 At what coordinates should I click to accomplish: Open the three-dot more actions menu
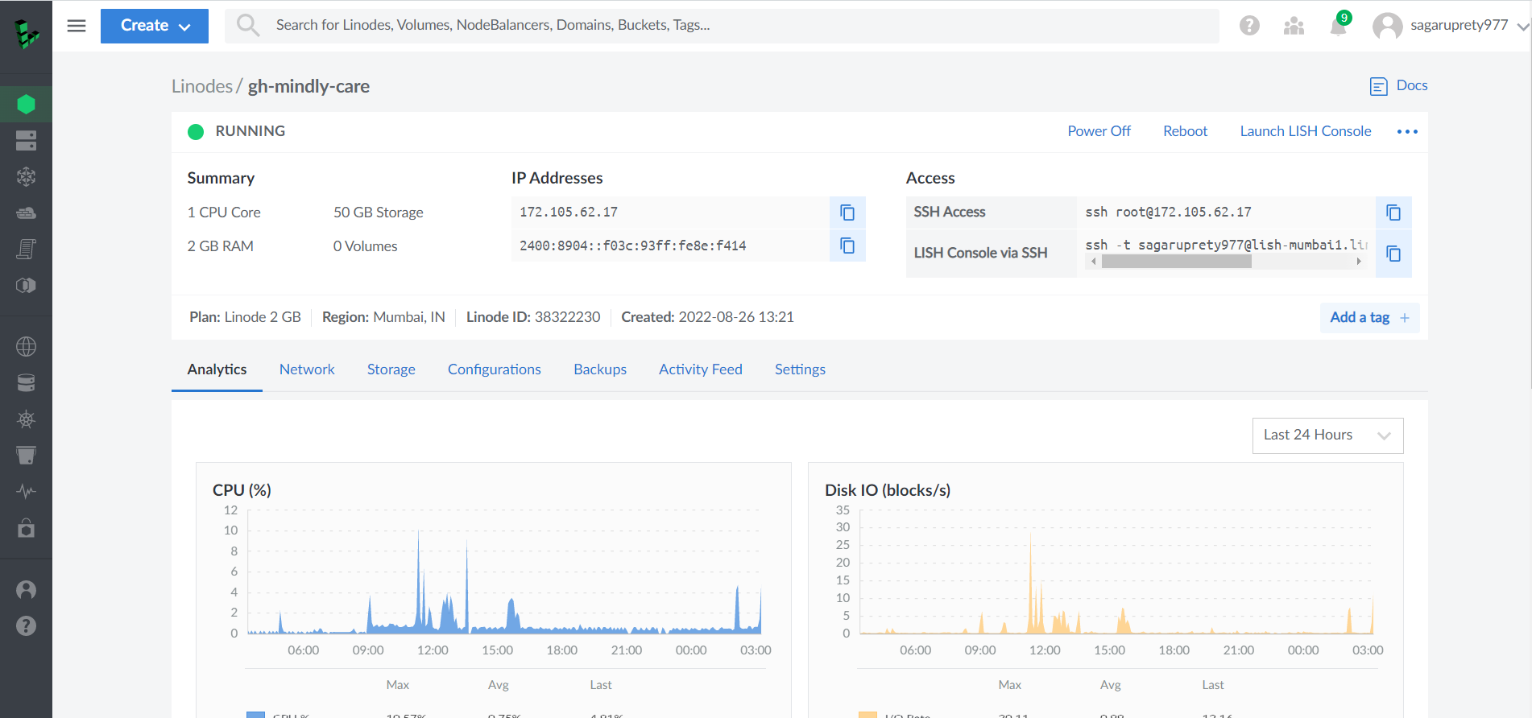(x=1407, y=131)
